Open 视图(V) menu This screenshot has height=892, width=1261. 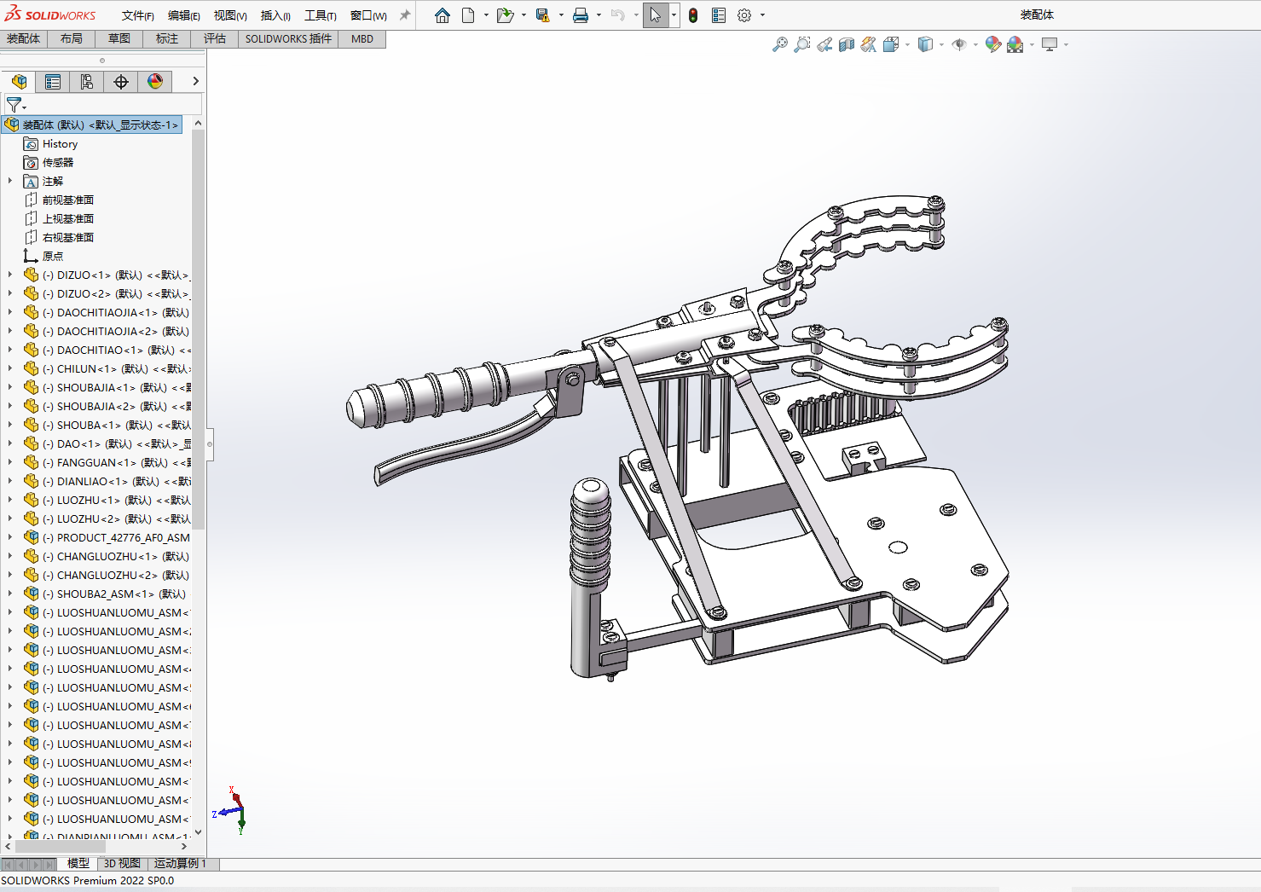(x=230, y=16)
